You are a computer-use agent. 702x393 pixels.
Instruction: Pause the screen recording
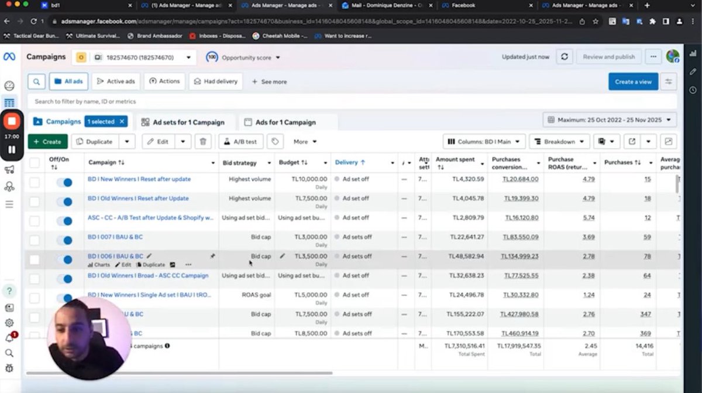[x=11, y=150]
